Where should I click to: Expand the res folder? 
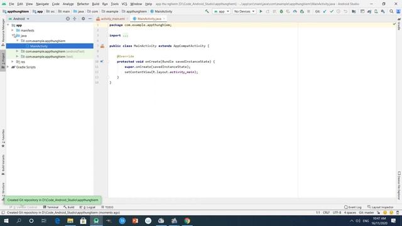coord(13,62)
